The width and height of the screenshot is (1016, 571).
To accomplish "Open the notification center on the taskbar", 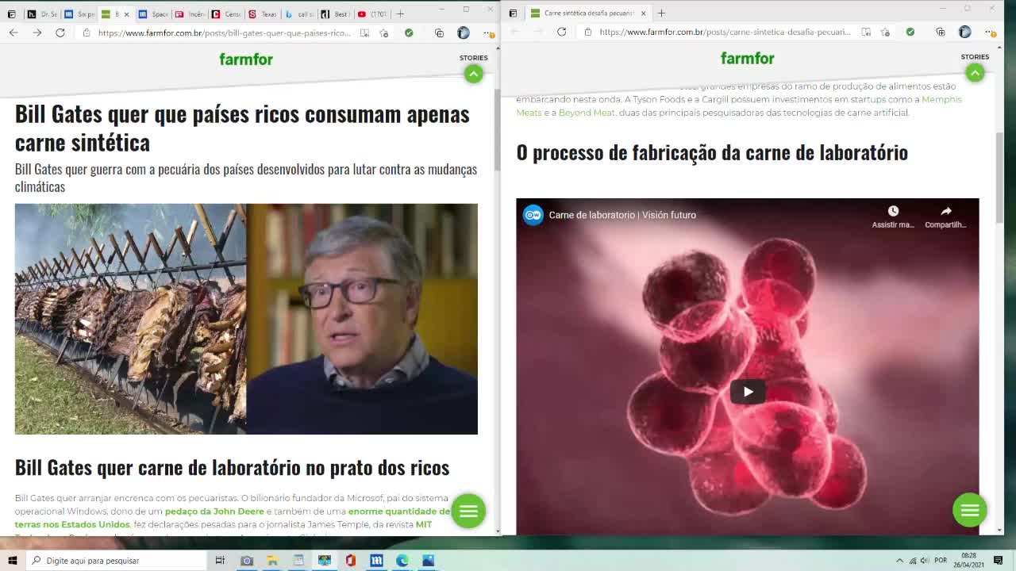I will point(999,561).
